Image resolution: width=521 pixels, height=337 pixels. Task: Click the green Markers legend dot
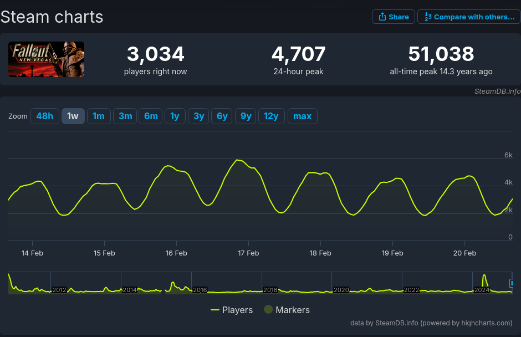pyautogui.click(x=268, y=309)
